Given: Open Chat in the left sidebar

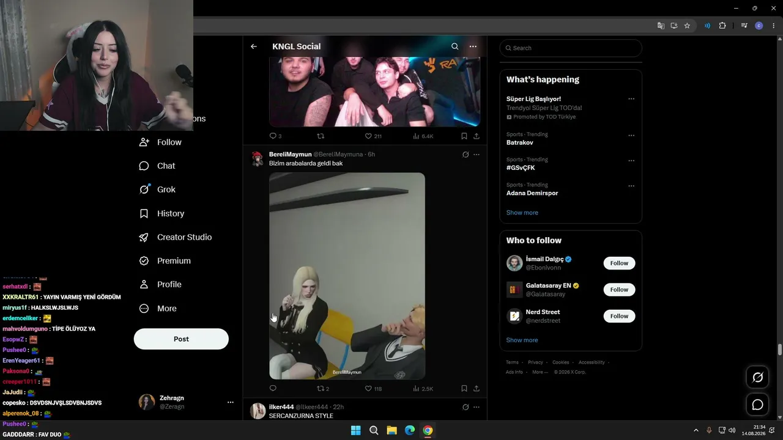Looking at the screenshot, I should pyautogui.click(x=157, y=166).
